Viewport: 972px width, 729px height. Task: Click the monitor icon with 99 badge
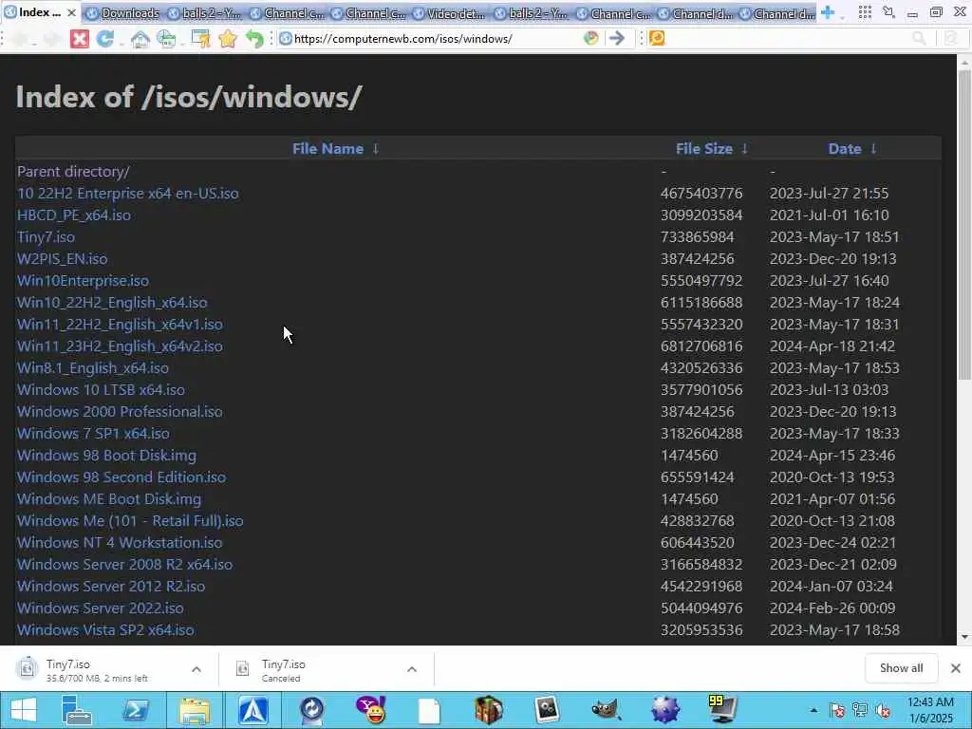coord(722,710)
